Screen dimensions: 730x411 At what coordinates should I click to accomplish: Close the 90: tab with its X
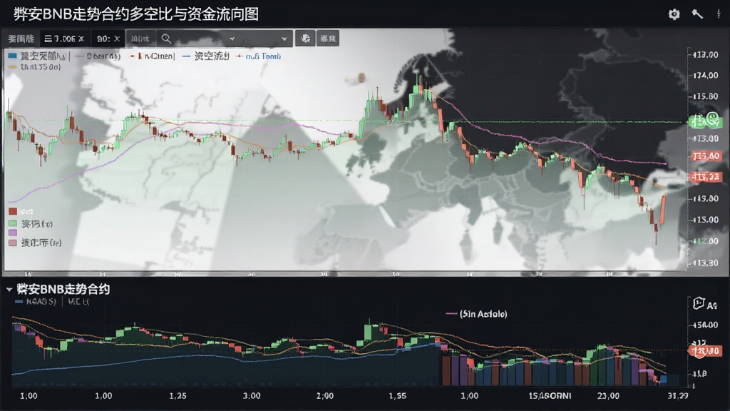[x=117, y=39]
